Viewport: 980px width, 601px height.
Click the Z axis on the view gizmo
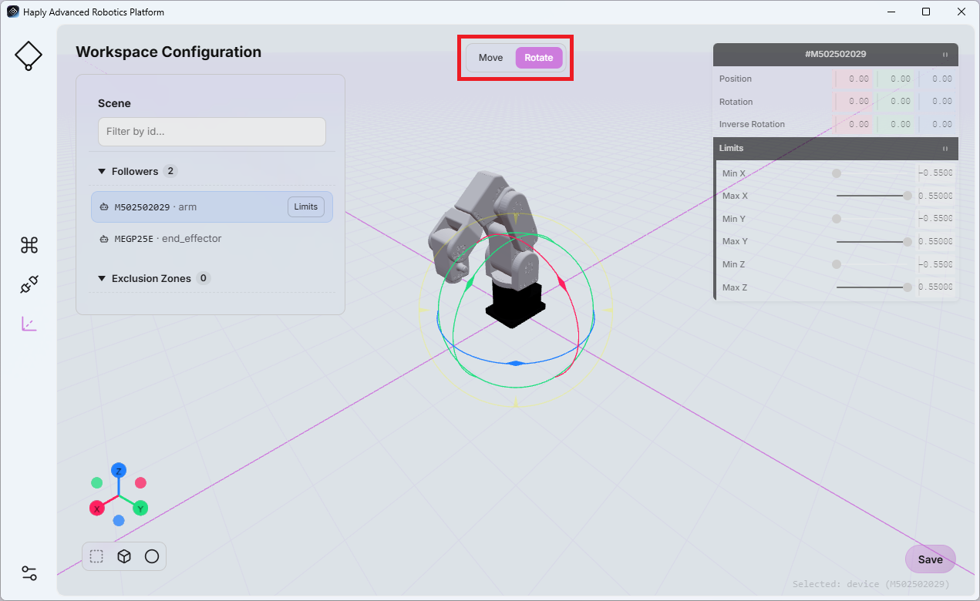[x=118, y=469]
